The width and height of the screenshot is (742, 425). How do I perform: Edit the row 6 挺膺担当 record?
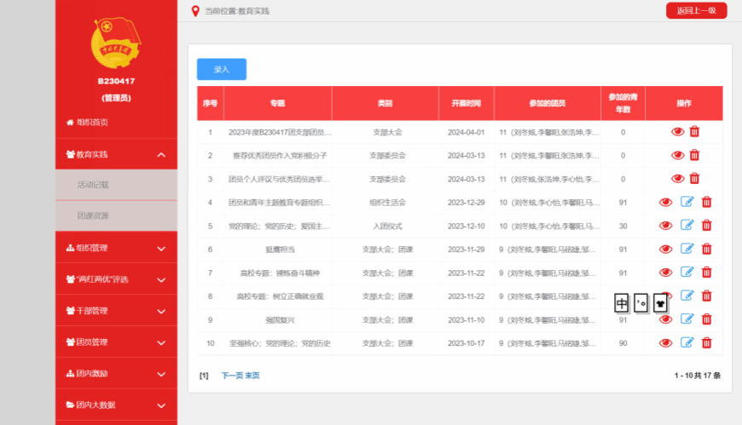(687, 249)
